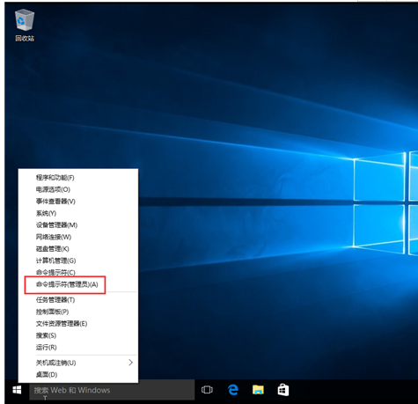Launch 命令提示符(管理员)(A) from the menu

(78, 284)
